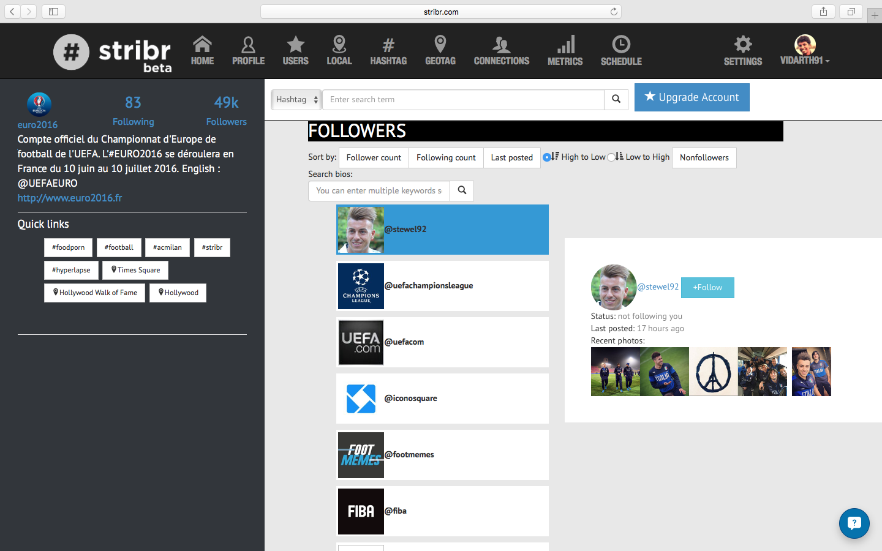
Task: Sort by Following count
Action: [446, 157]
